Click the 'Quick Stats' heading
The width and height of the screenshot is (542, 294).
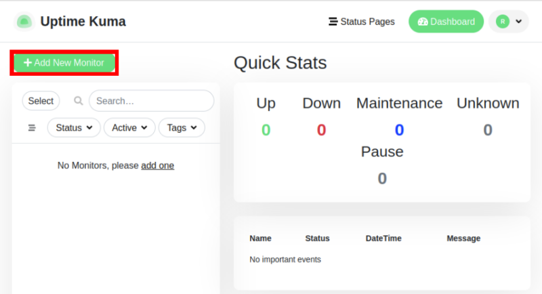(x=280, y=63)
